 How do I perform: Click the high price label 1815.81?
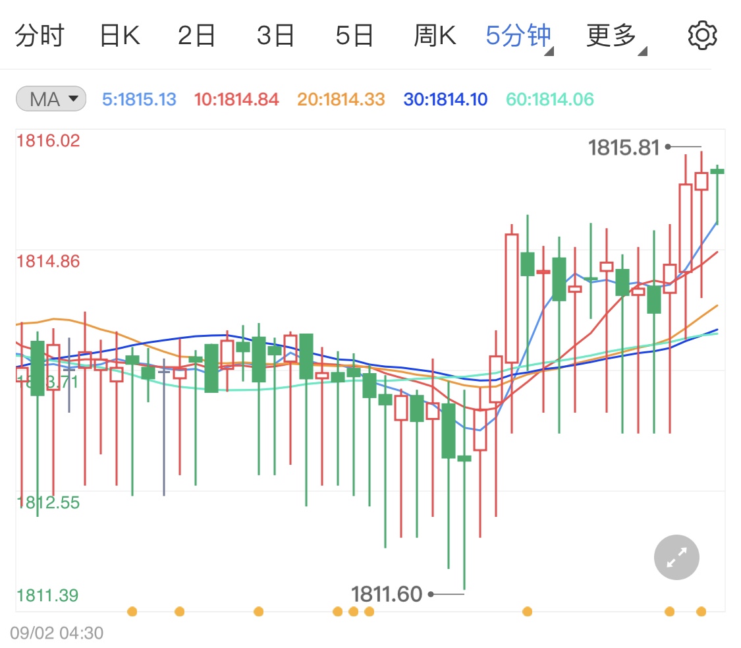[623, 148]
